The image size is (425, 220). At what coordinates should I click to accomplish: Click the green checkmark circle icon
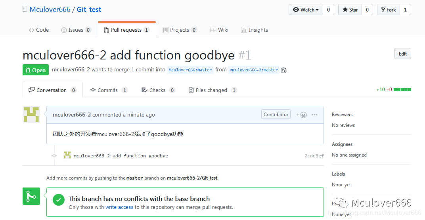59,200
